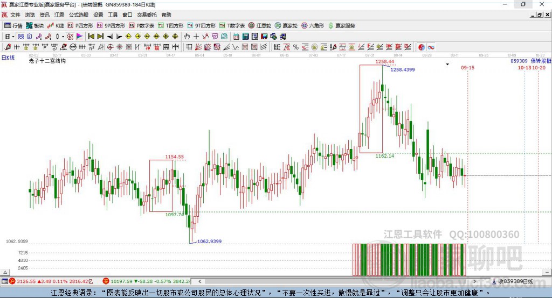Click the infinity symbol icon
Image resolution: width=552 pixels, height=298 pixels.
point(431,47)
